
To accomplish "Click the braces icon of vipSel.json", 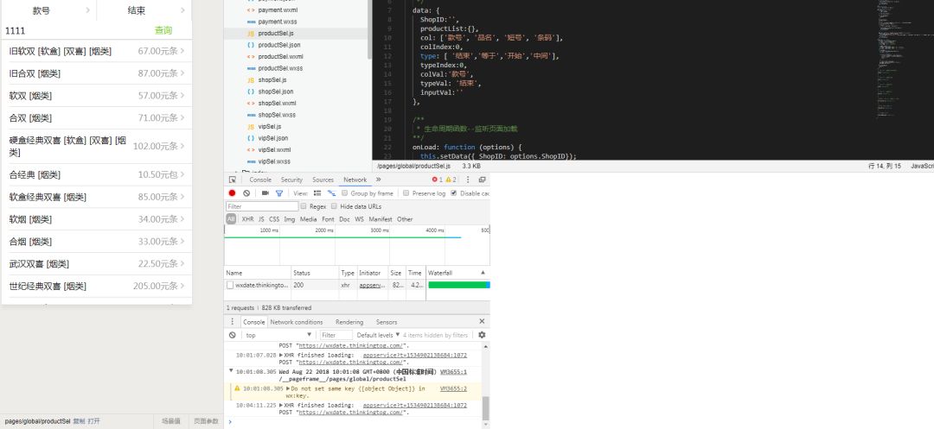I will click(251, 138).
